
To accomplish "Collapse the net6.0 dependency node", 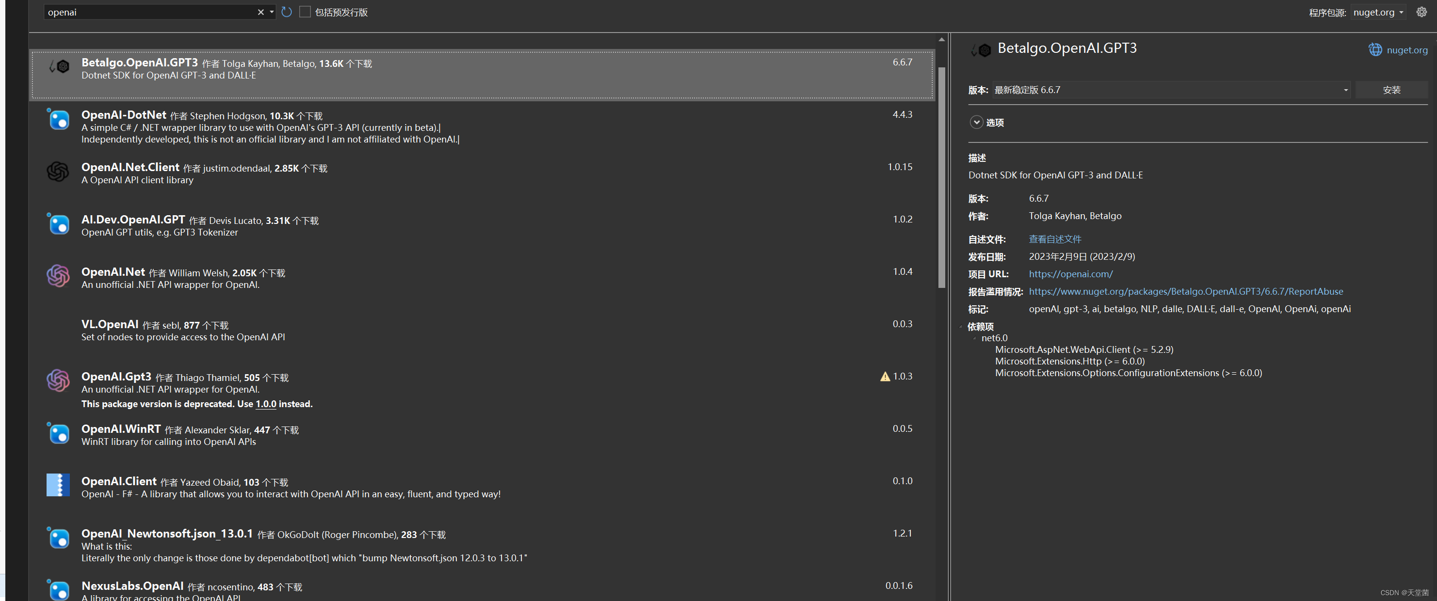I will [x=974, y=338].
